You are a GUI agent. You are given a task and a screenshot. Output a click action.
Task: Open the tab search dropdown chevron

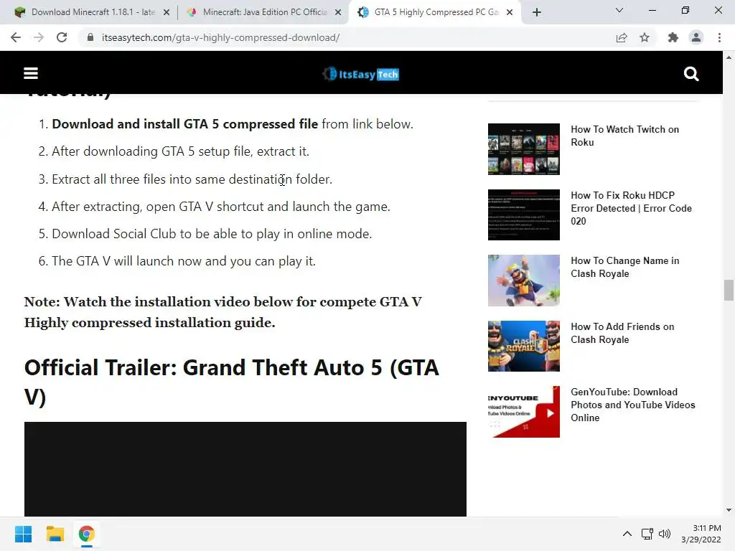619,10
